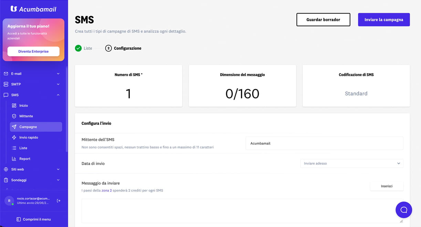Open the Report chart icon

[x=14, y=159]
